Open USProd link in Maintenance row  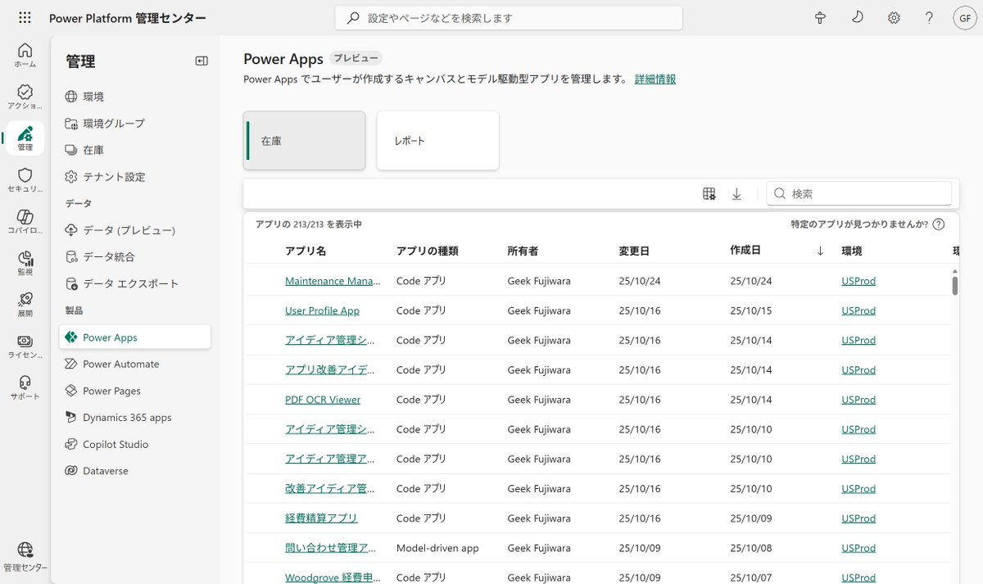(858, 281)
